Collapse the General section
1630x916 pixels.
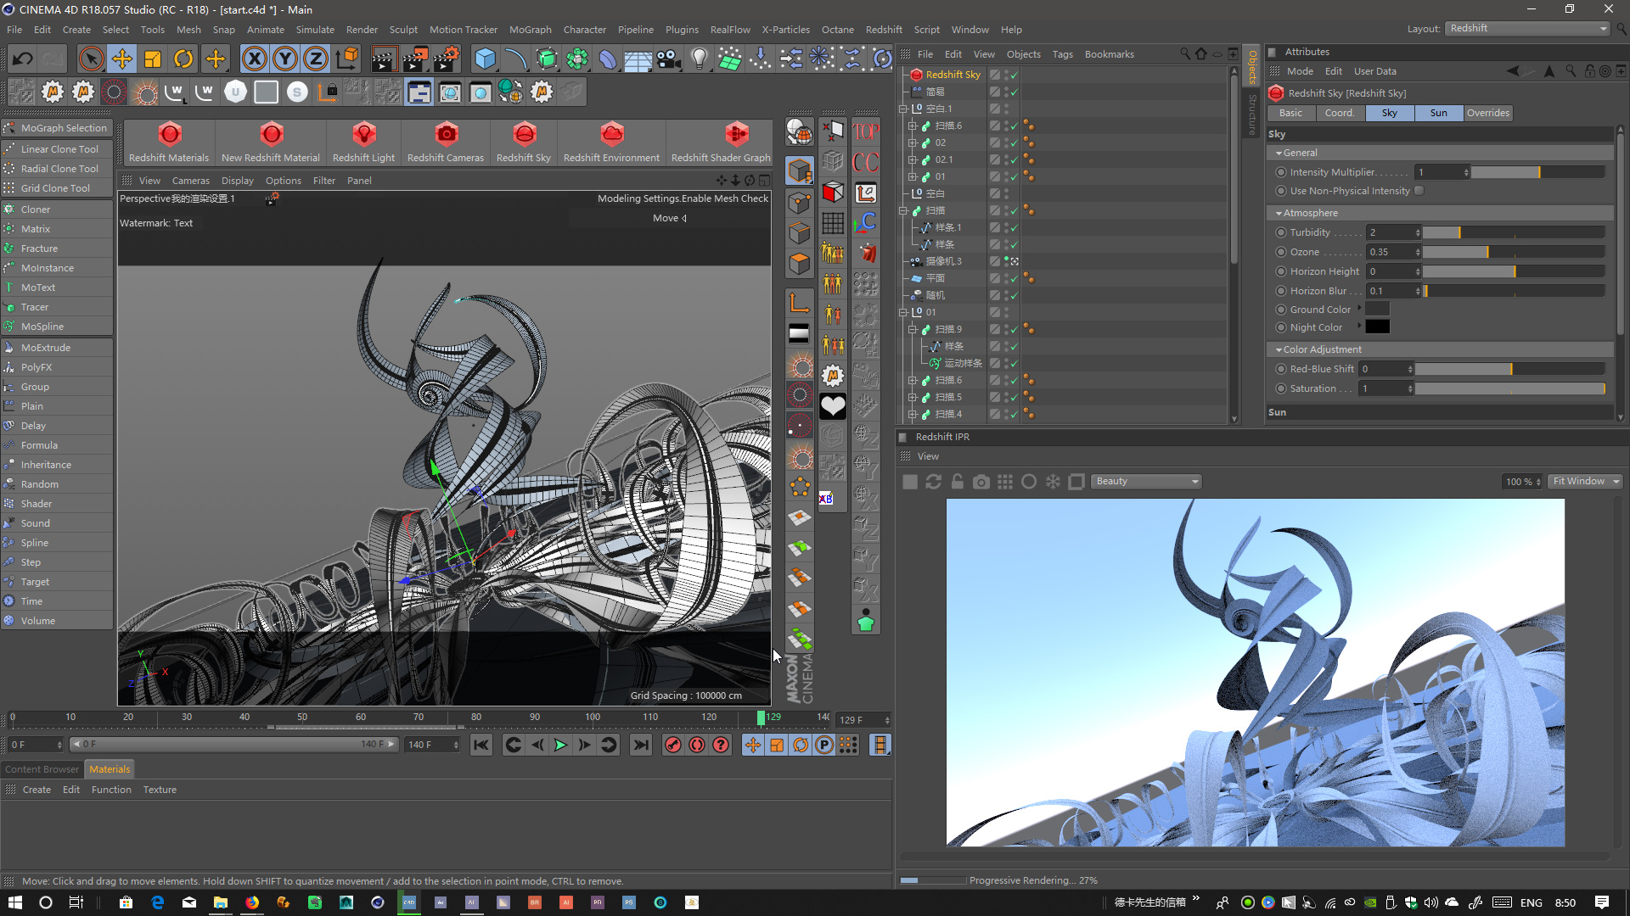(x=1279, y=154)
